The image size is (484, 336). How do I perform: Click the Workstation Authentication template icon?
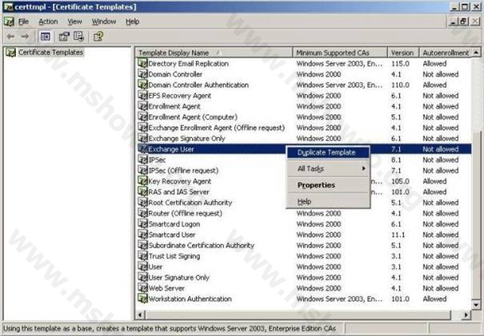pyautogui.click(x=142, y=298)
